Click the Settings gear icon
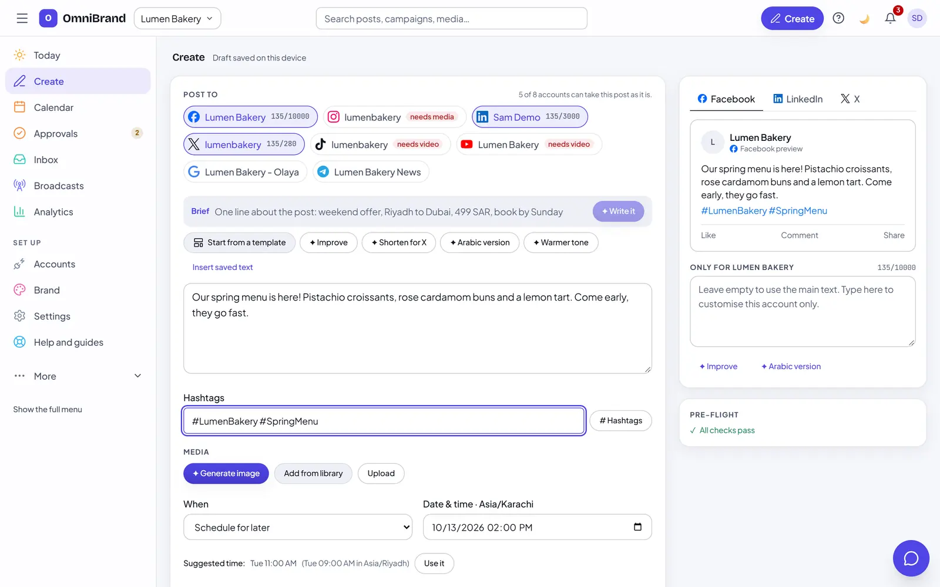940x587 pixels. 19,316
